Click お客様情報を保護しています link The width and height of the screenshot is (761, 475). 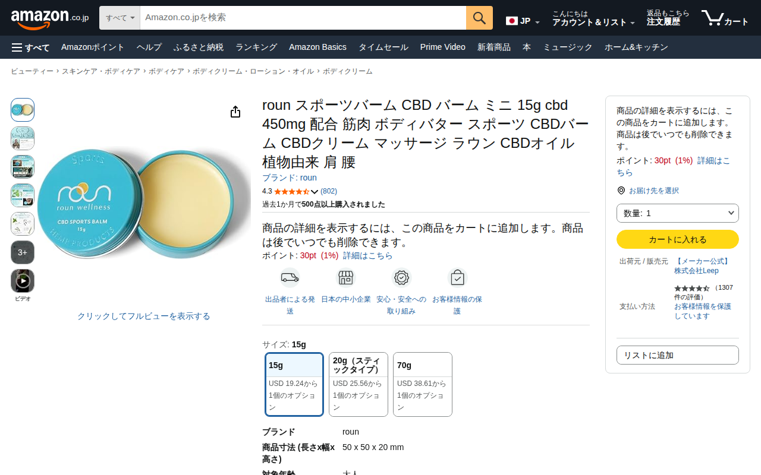coord(703,311)
